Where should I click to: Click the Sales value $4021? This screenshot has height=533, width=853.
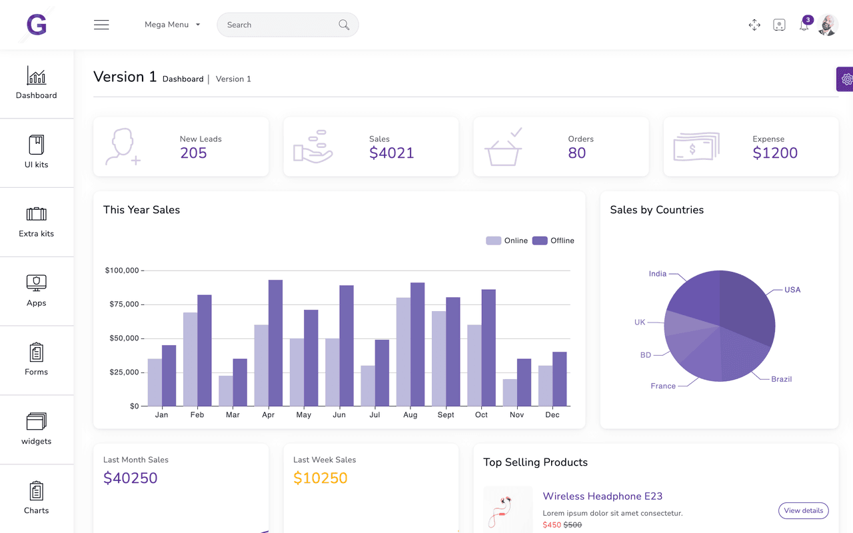391,153
